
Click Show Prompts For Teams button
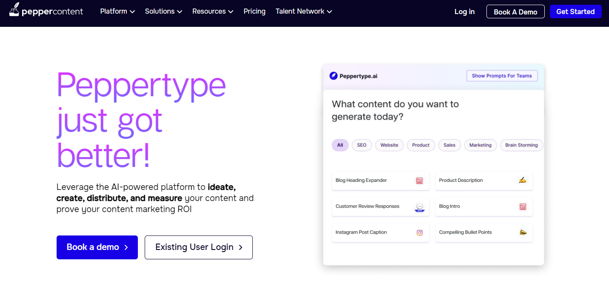click(502, 76)
